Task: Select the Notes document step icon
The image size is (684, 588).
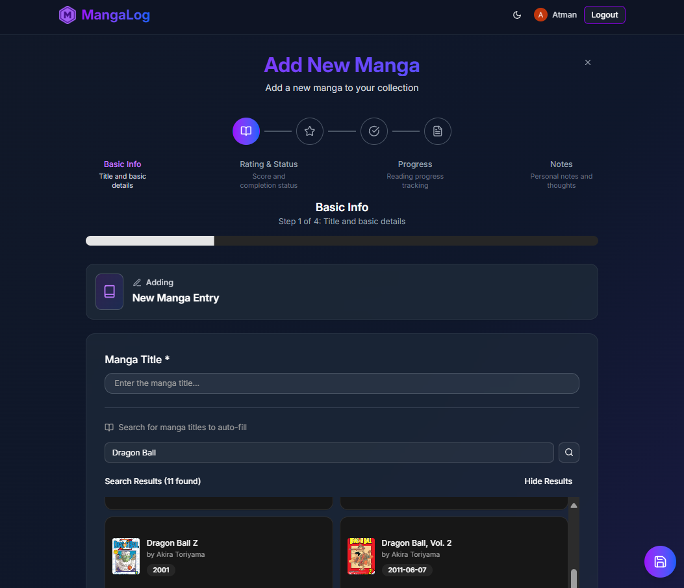Action: point(438,131)
